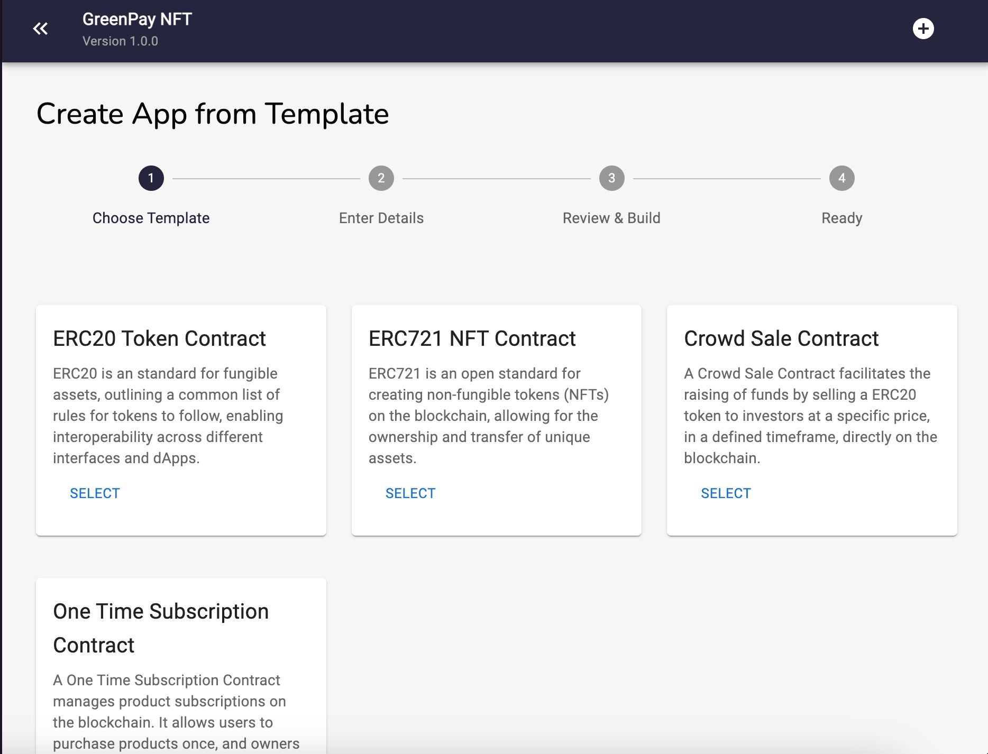Go to step 2 circle
This screenshot has width=988, height=754.
coord(381,178)
